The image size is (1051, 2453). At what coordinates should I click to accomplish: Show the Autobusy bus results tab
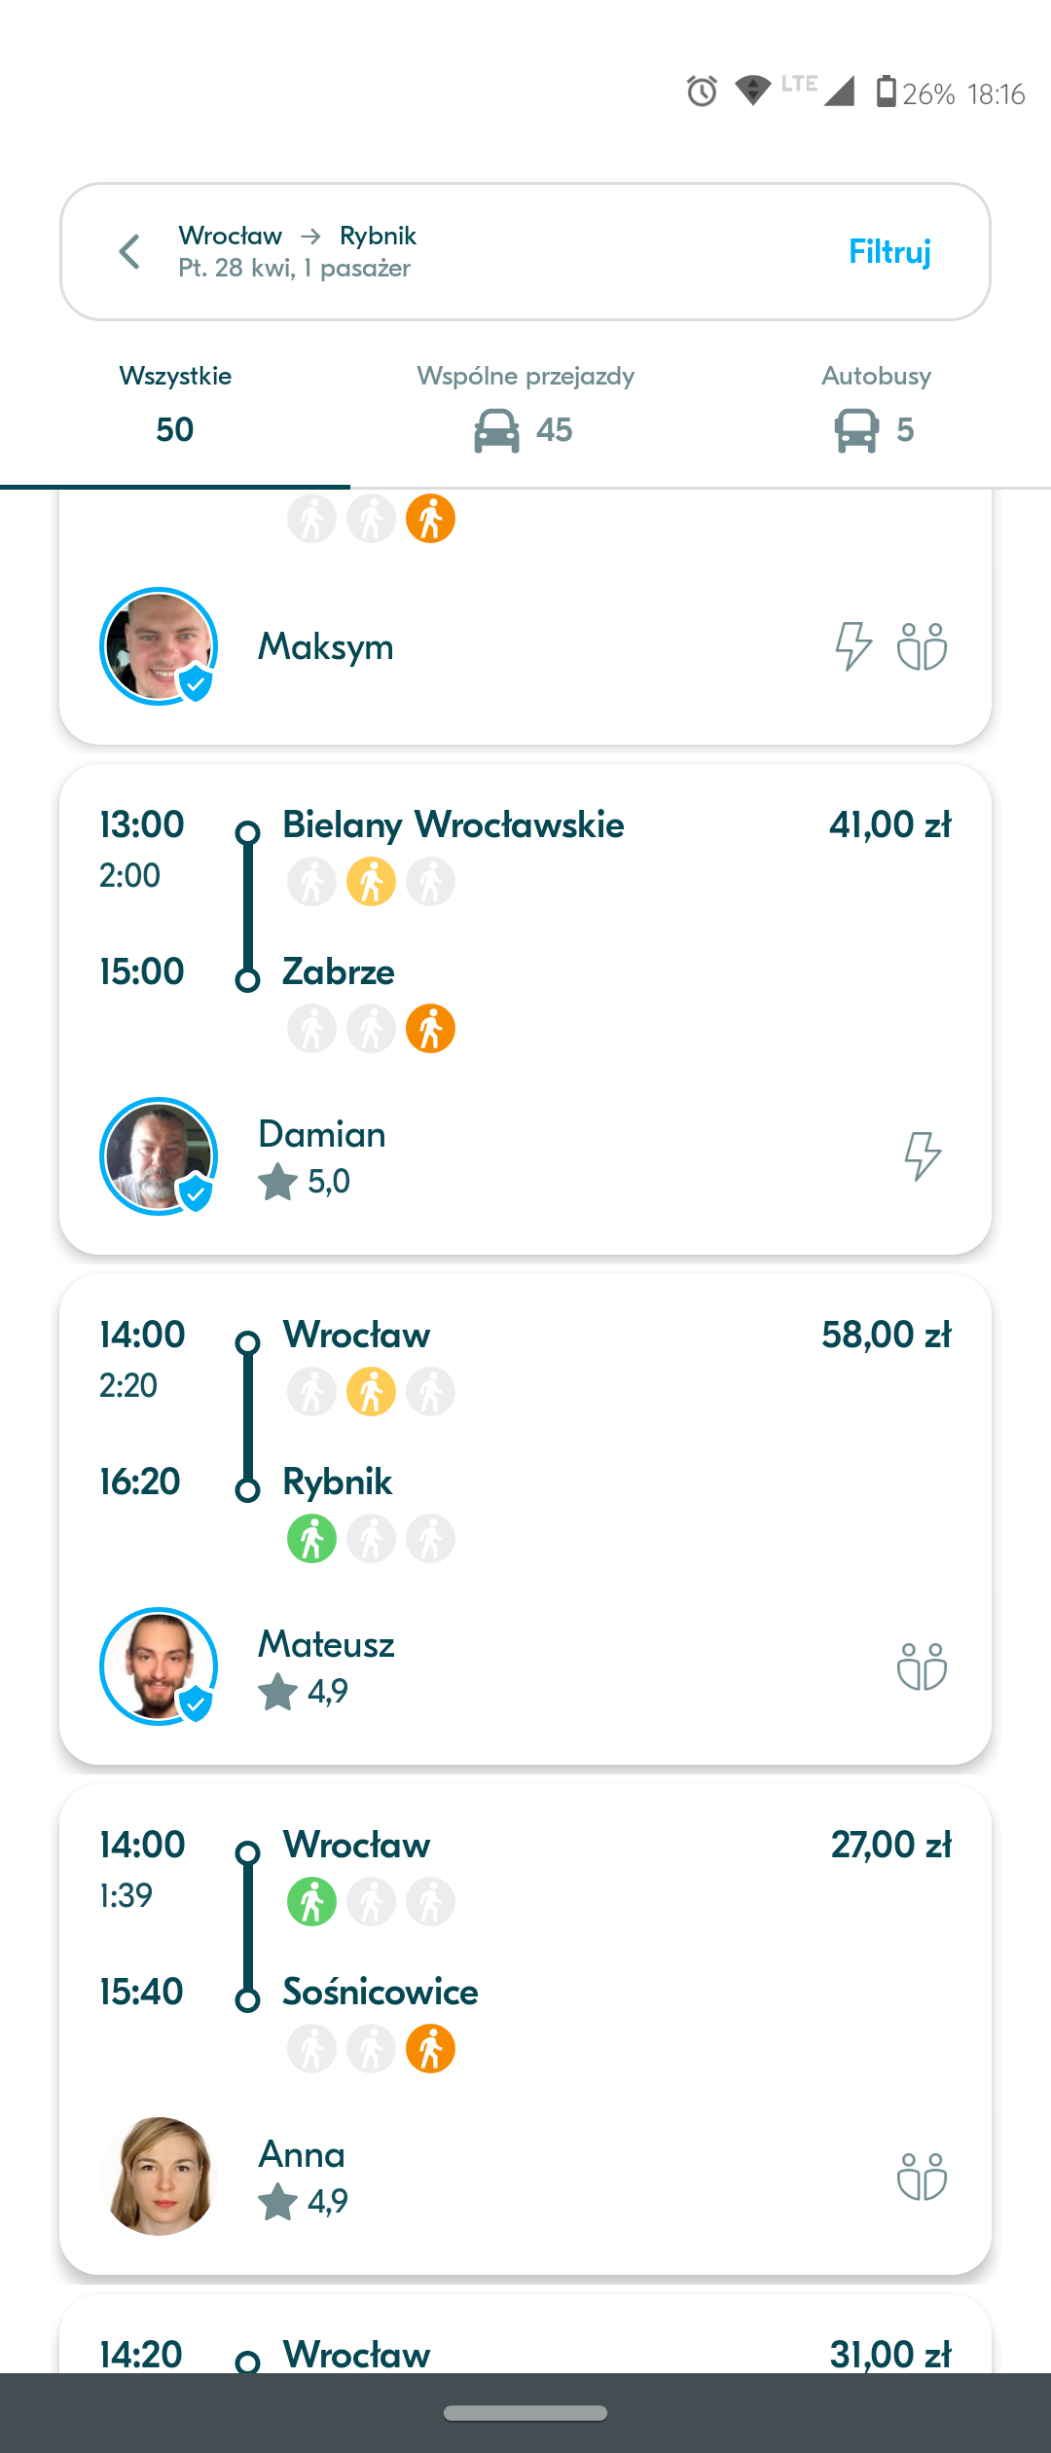pos(876,406)
